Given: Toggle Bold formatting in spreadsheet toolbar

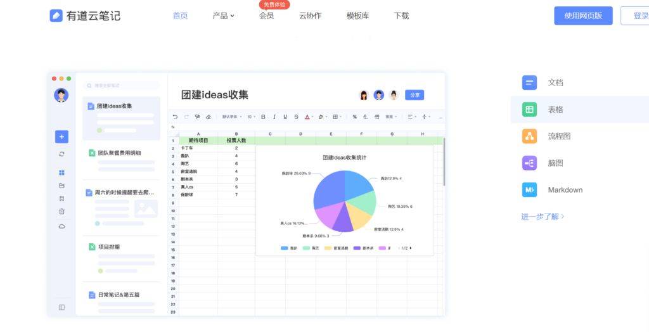Looking at the screenshot, I should click(x=263, y=117).
